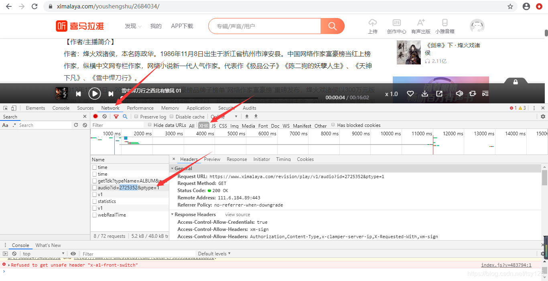Click the 《剑来》 album cover thumbnail
The width and height of the screenshot is (548, 281).
point(409,52)
